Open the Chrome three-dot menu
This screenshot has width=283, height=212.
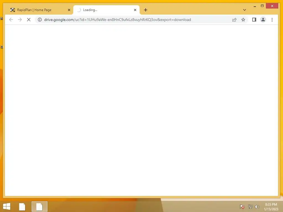pos(272,20)
